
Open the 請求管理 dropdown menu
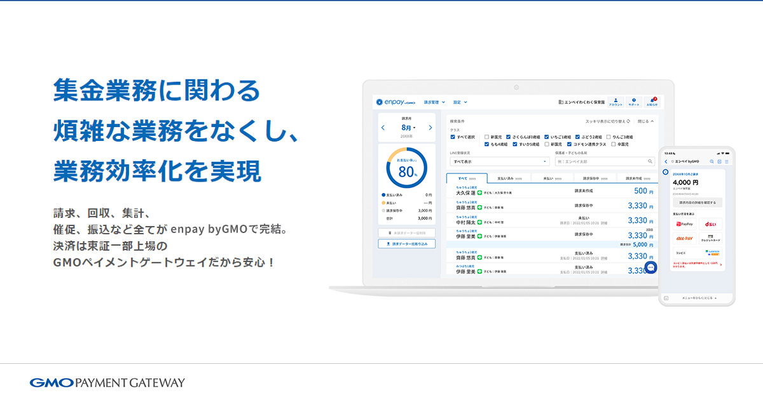point(436,102)
